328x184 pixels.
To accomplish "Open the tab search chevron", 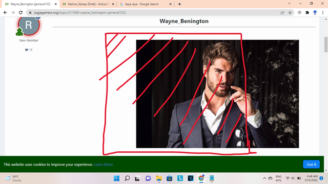I will tap(289, 4).
